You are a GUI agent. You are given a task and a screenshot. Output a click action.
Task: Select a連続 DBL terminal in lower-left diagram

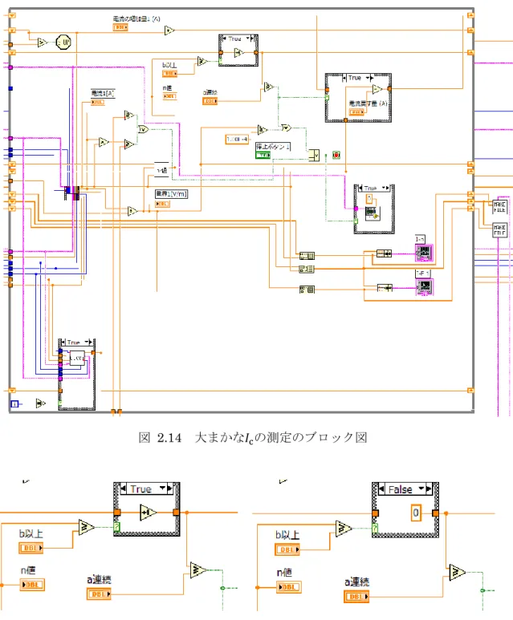point(99,594)
